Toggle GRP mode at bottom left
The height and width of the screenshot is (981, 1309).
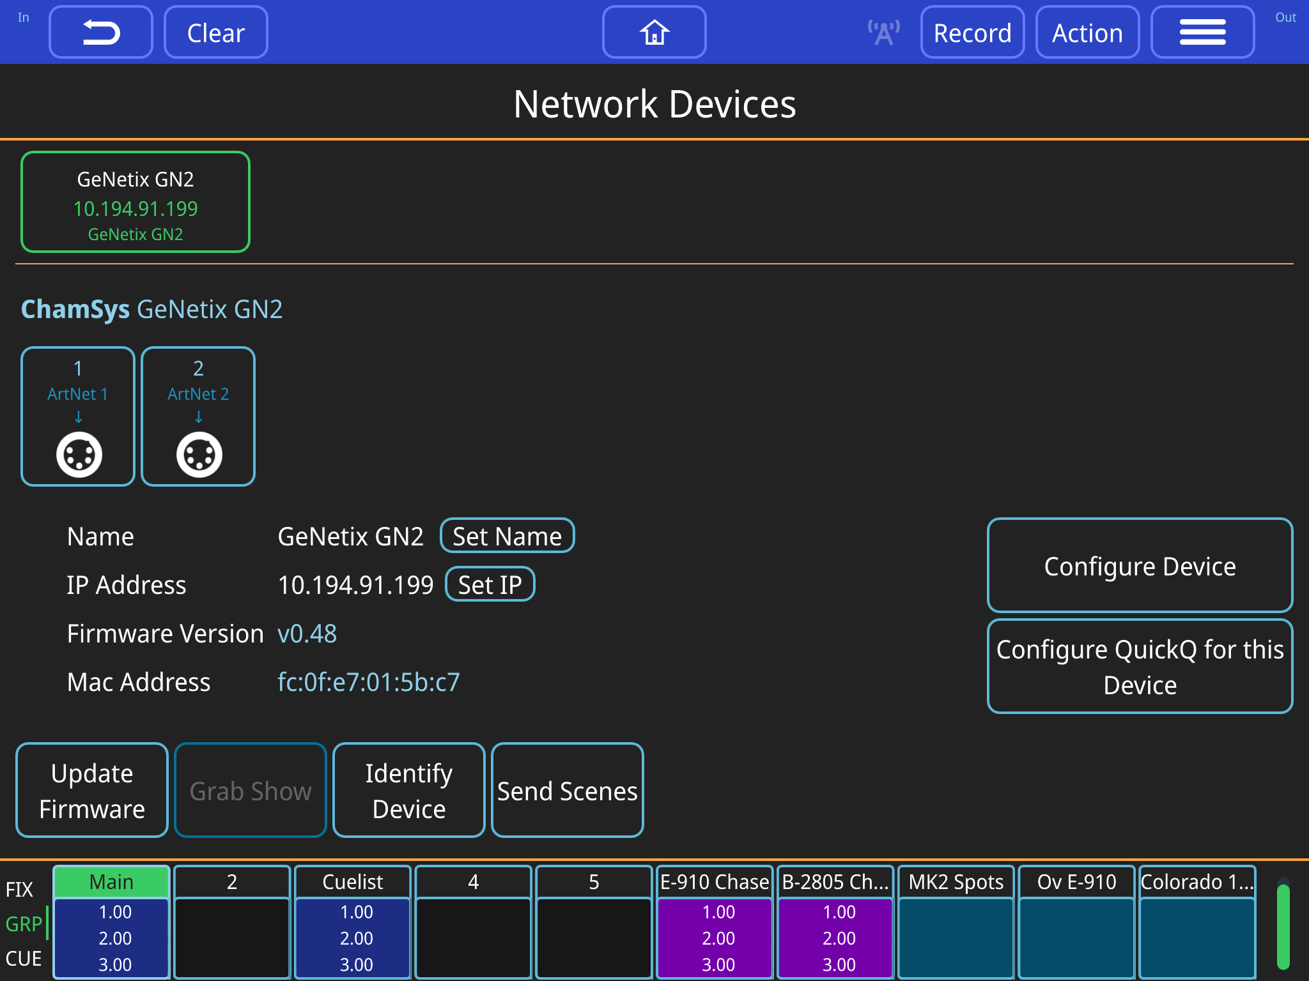point(24,922)
